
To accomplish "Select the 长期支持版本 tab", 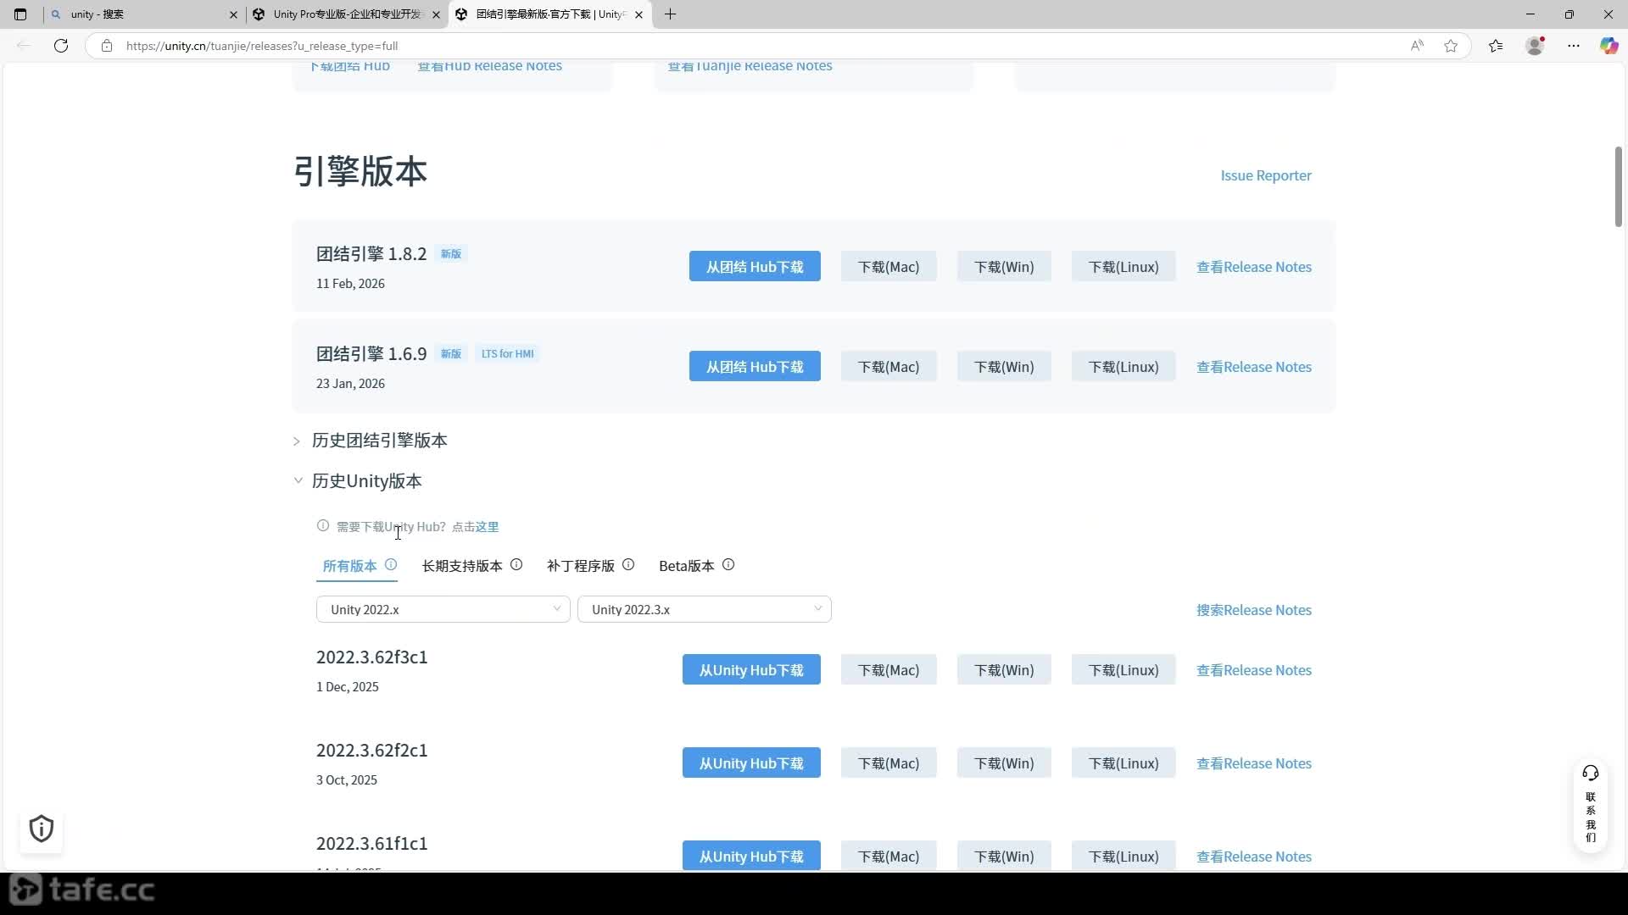I will [x=462, y=566].
